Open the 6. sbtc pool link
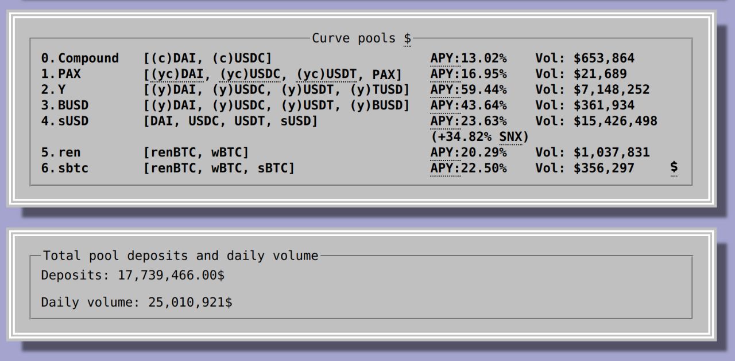 [x=64, y=168]
